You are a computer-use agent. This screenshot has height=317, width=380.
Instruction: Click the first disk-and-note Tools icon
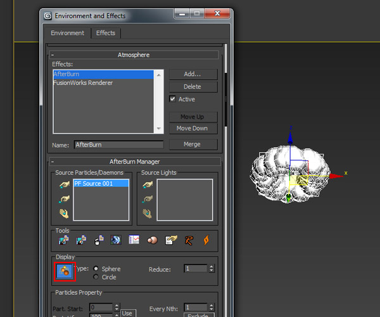(x=63, y=240)
